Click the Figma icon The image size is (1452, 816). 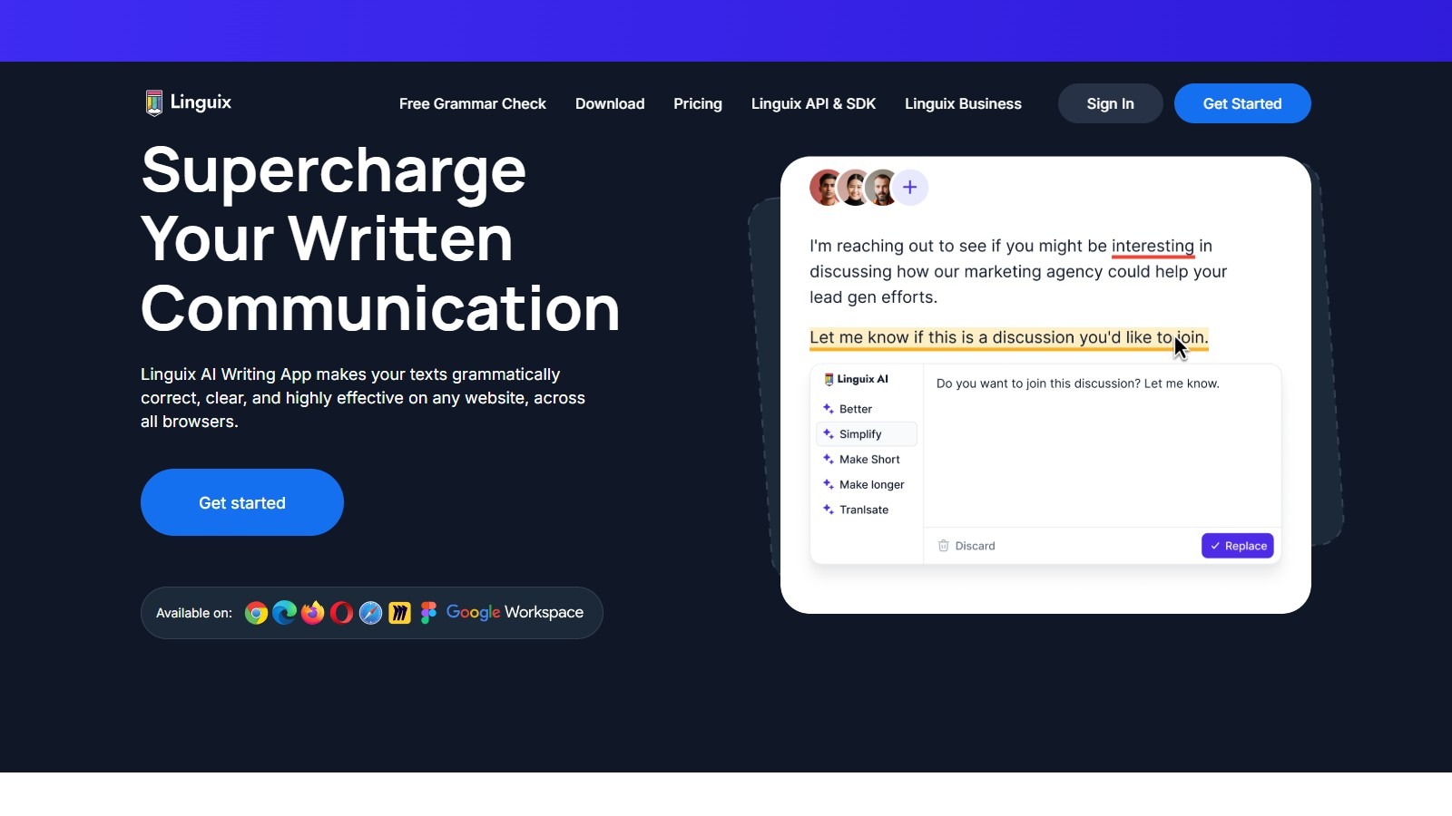point(428,614)
